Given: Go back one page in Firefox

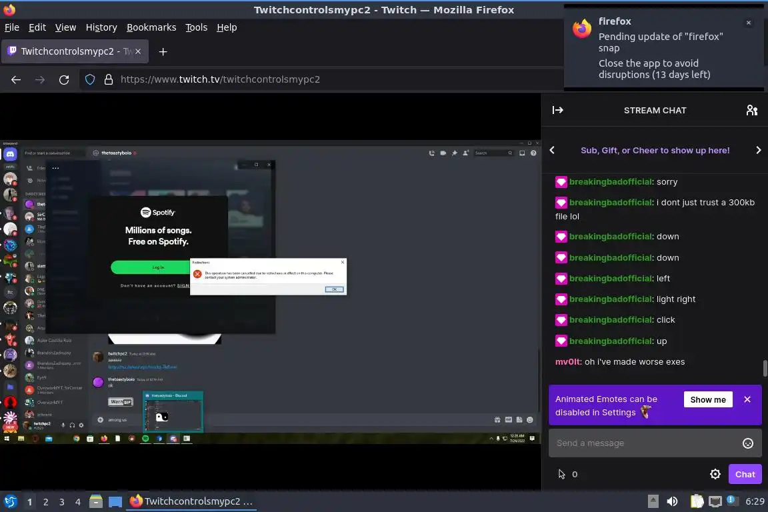Looking at the screenshot, I should point(16,79).
